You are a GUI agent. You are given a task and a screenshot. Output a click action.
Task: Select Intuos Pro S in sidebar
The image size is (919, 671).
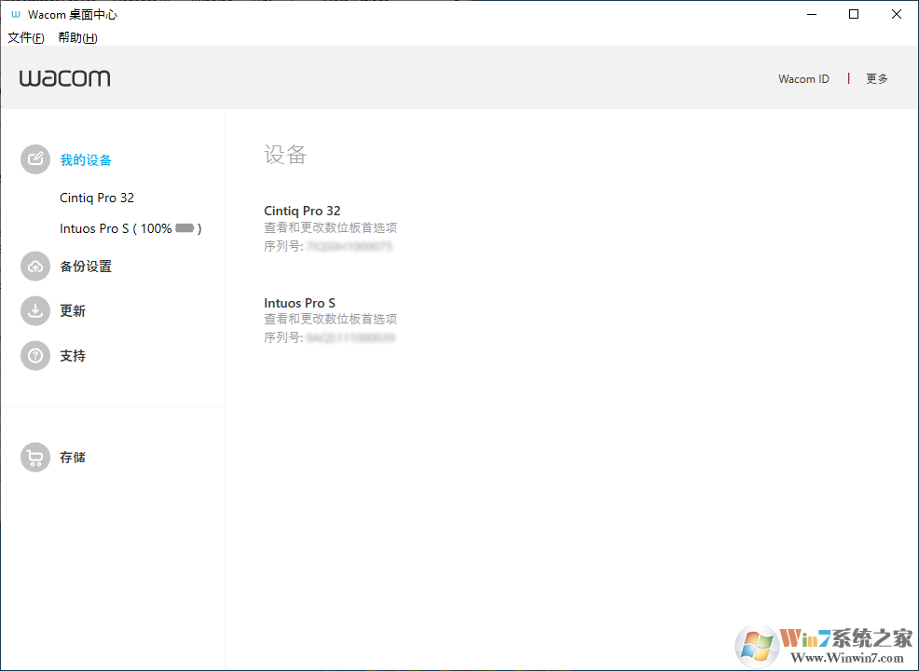(x=130, y=228)
